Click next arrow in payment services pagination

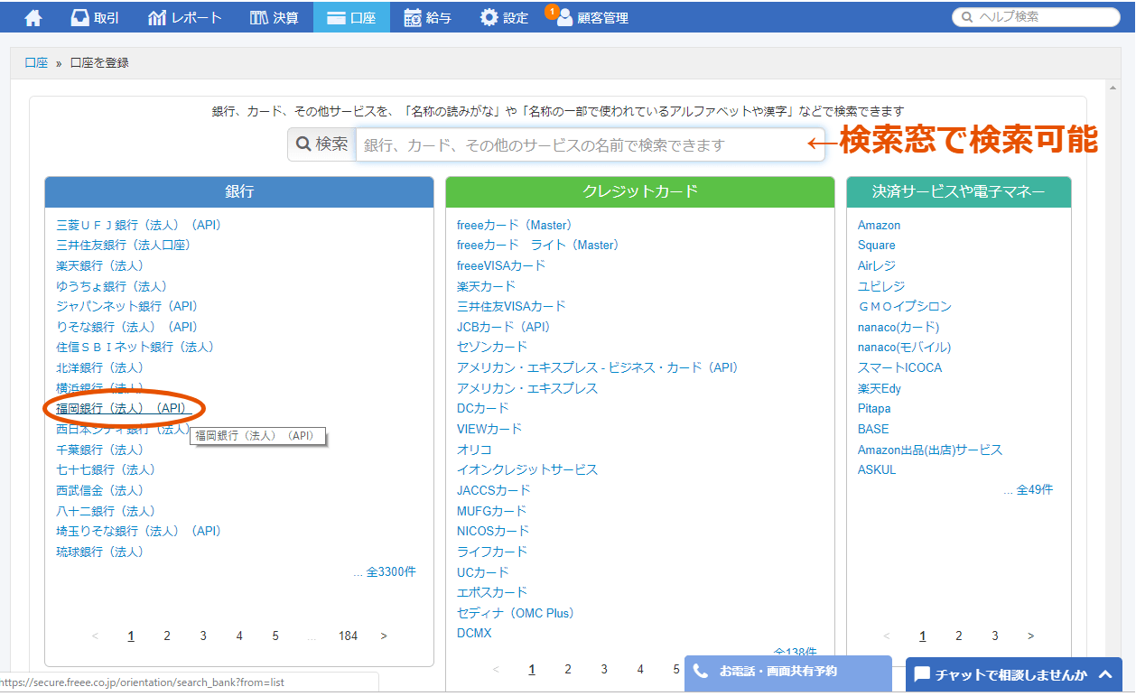point(1030,636)
